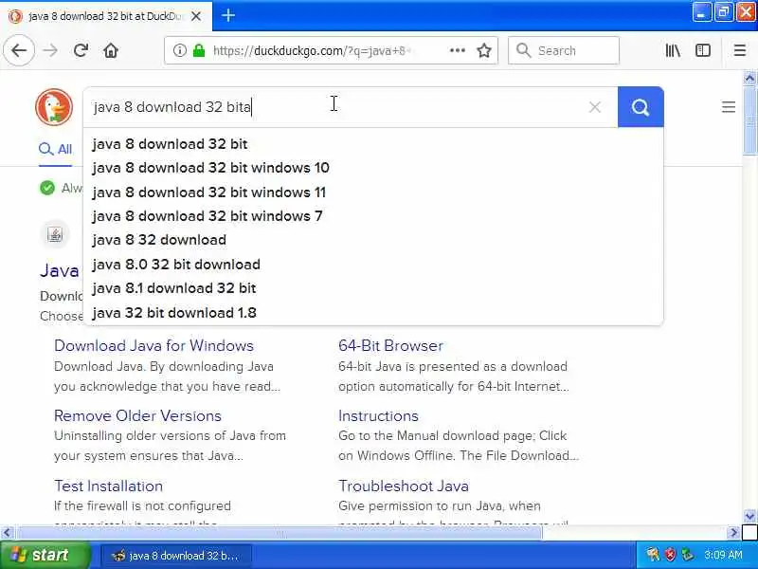Screen dimensions: 758x569
Task: Click the tray icon next to clock
Action: coord(688,555)
